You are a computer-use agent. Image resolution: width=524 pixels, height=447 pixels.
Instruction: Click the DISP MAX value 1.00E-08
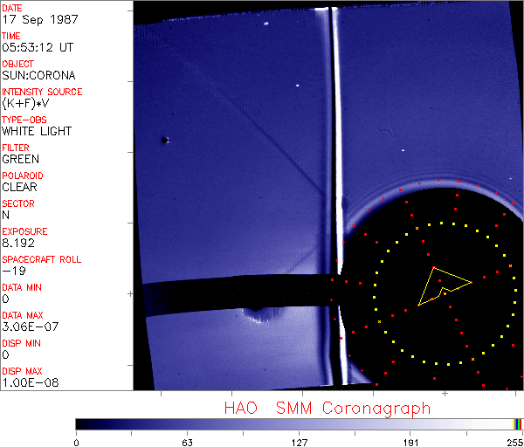[x=26, y=382]
